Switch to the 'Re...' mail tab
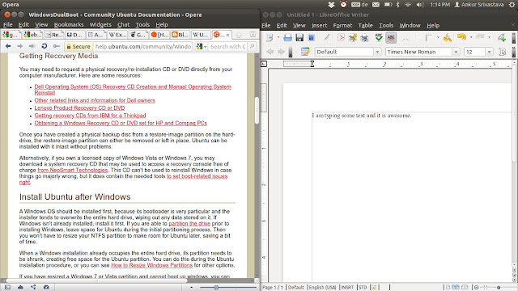Viewport: 518px width, 291px height. [x=53, y=35]
